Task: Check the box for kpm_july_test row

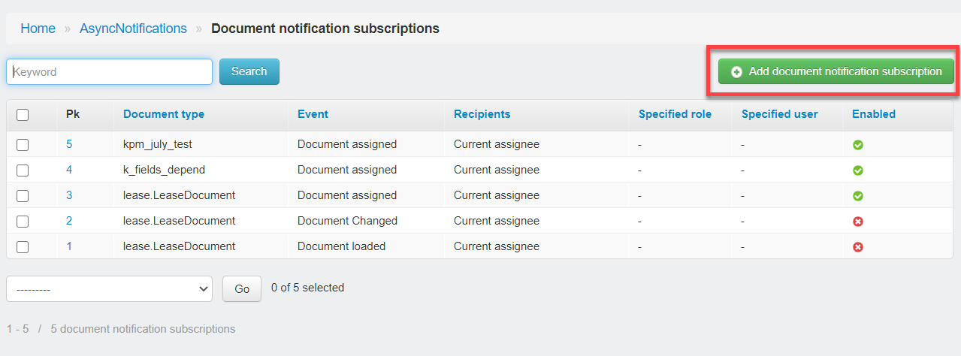Action: click(23, 145)
